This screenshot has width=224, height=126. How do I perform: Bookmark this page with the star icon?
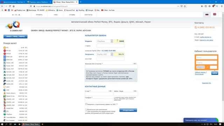(x=185, y=6)
